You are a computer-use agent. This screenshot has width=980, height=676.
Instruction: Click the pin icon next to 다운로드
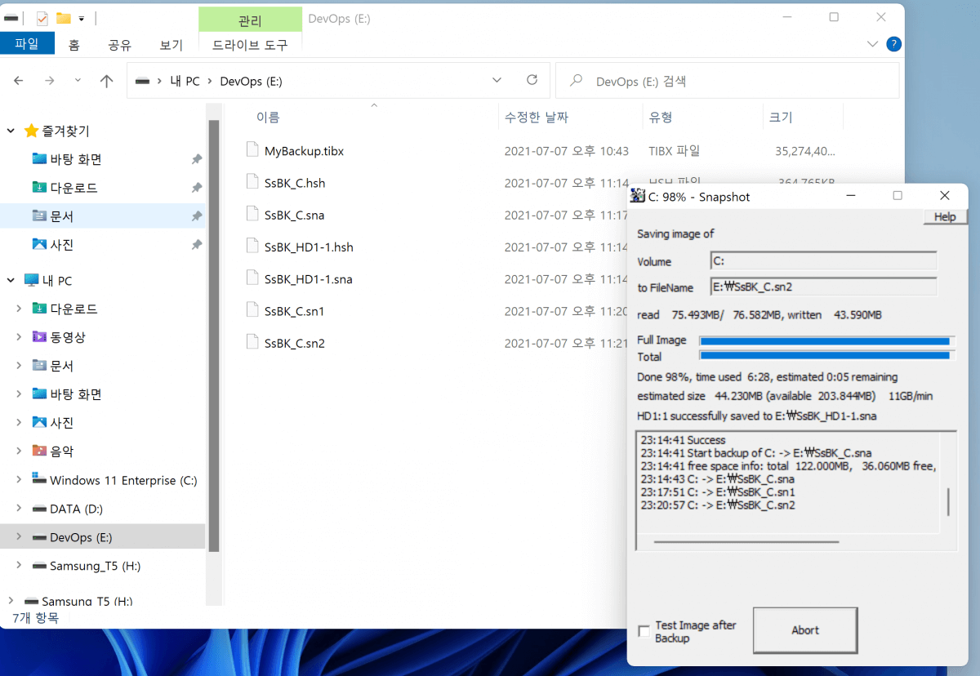(196, 188)
